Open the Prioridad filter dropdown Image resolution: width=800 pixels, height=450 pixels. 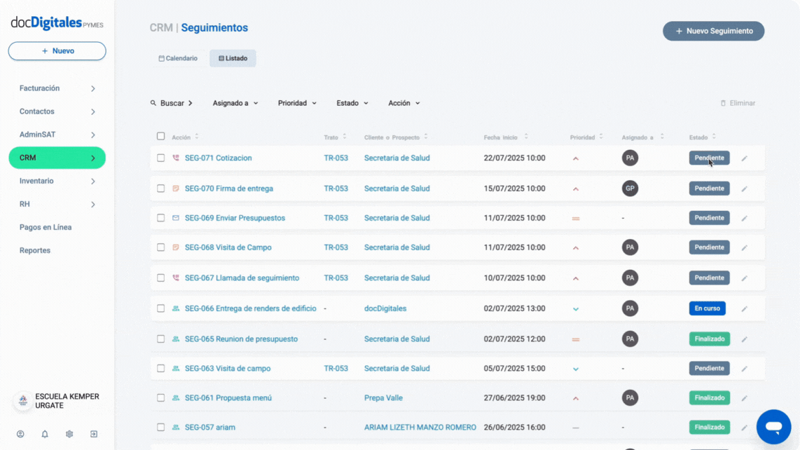[297, 103]
